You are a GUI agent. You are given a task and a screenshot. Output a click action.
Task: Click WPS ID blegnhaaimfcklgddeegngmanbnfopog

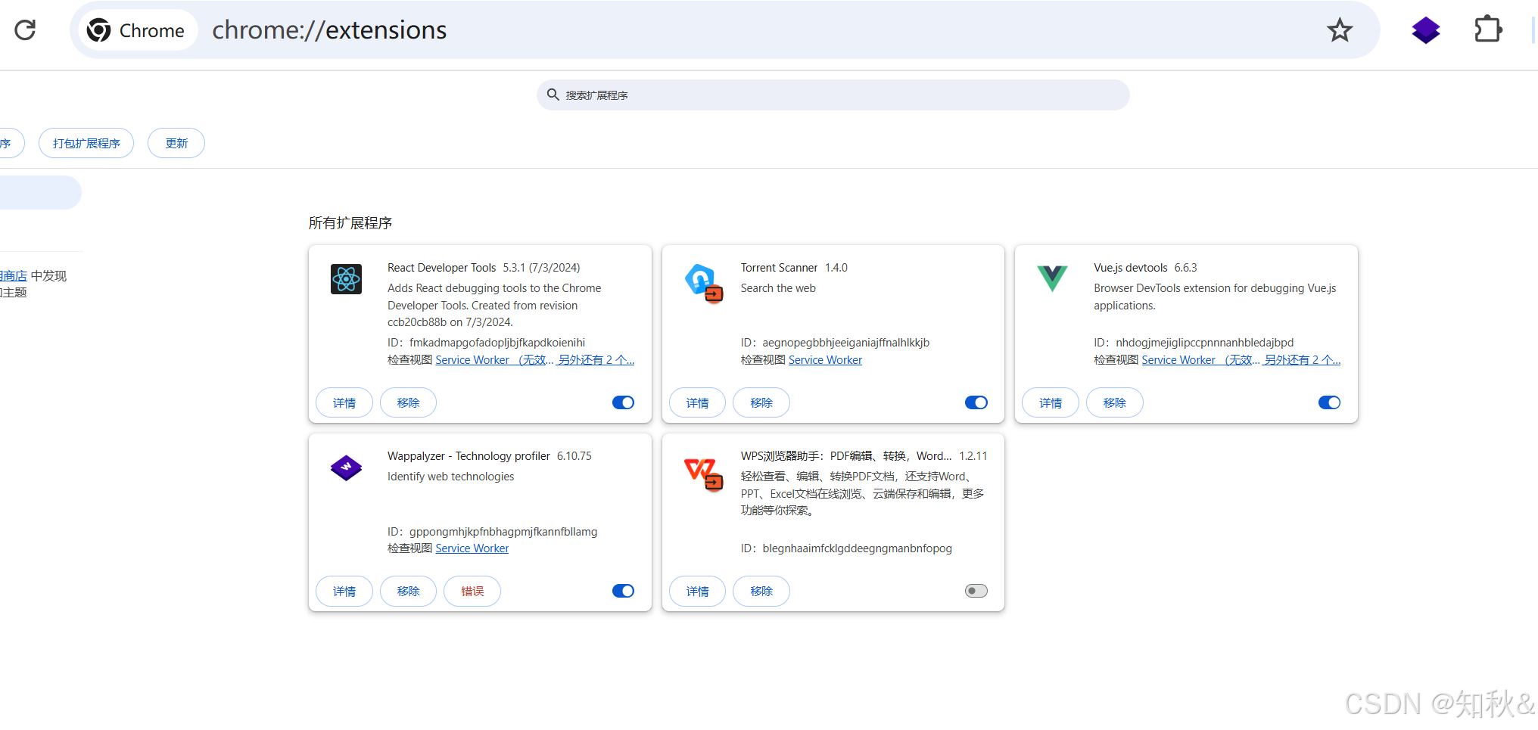pos(857,548)
